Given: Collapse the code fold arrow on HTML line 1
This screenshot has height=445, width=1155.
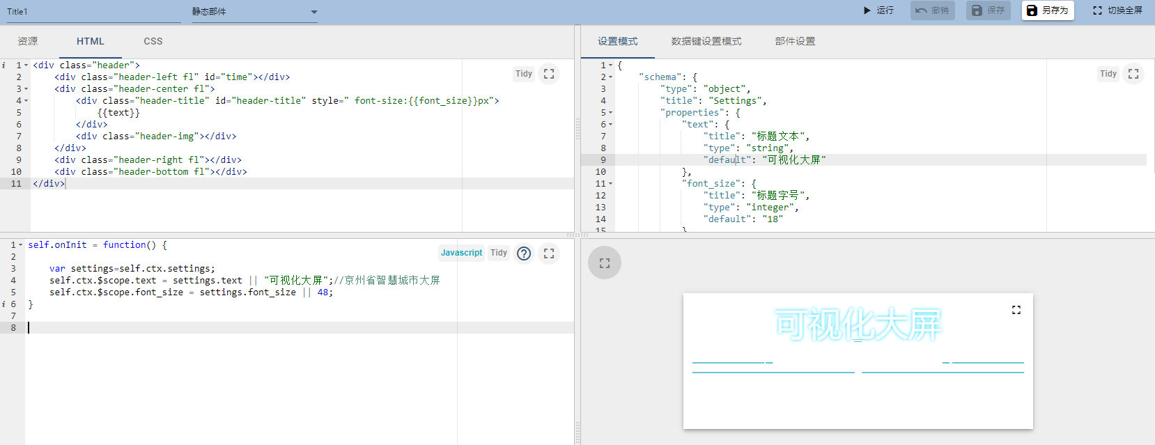Looking at the screenshot, I should (26, 65).
